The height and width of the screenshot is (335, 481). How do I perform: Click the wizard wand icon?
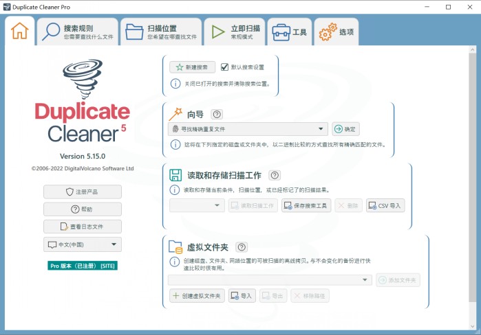click(x=175, y=114)
